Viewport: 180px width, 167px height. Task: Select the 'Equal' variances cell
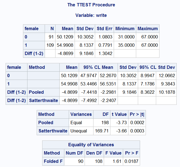[76, 122]
